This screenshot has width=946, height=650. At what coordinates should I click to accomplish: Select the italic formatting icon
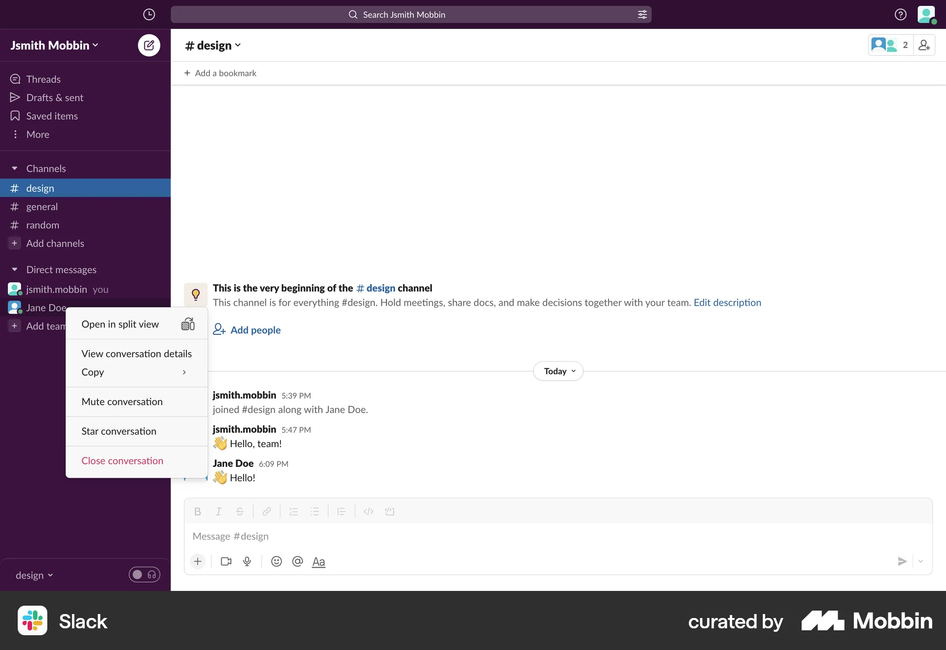[x=218, y=512]
